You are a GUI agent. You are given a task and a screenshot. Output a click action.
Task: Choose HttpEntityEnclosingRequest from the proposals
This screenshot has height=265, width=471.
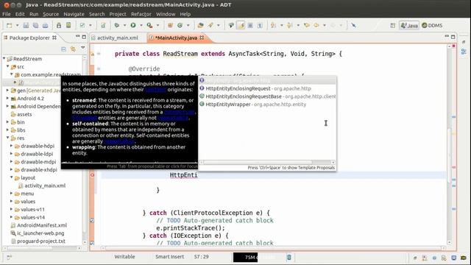pos(267,88)
